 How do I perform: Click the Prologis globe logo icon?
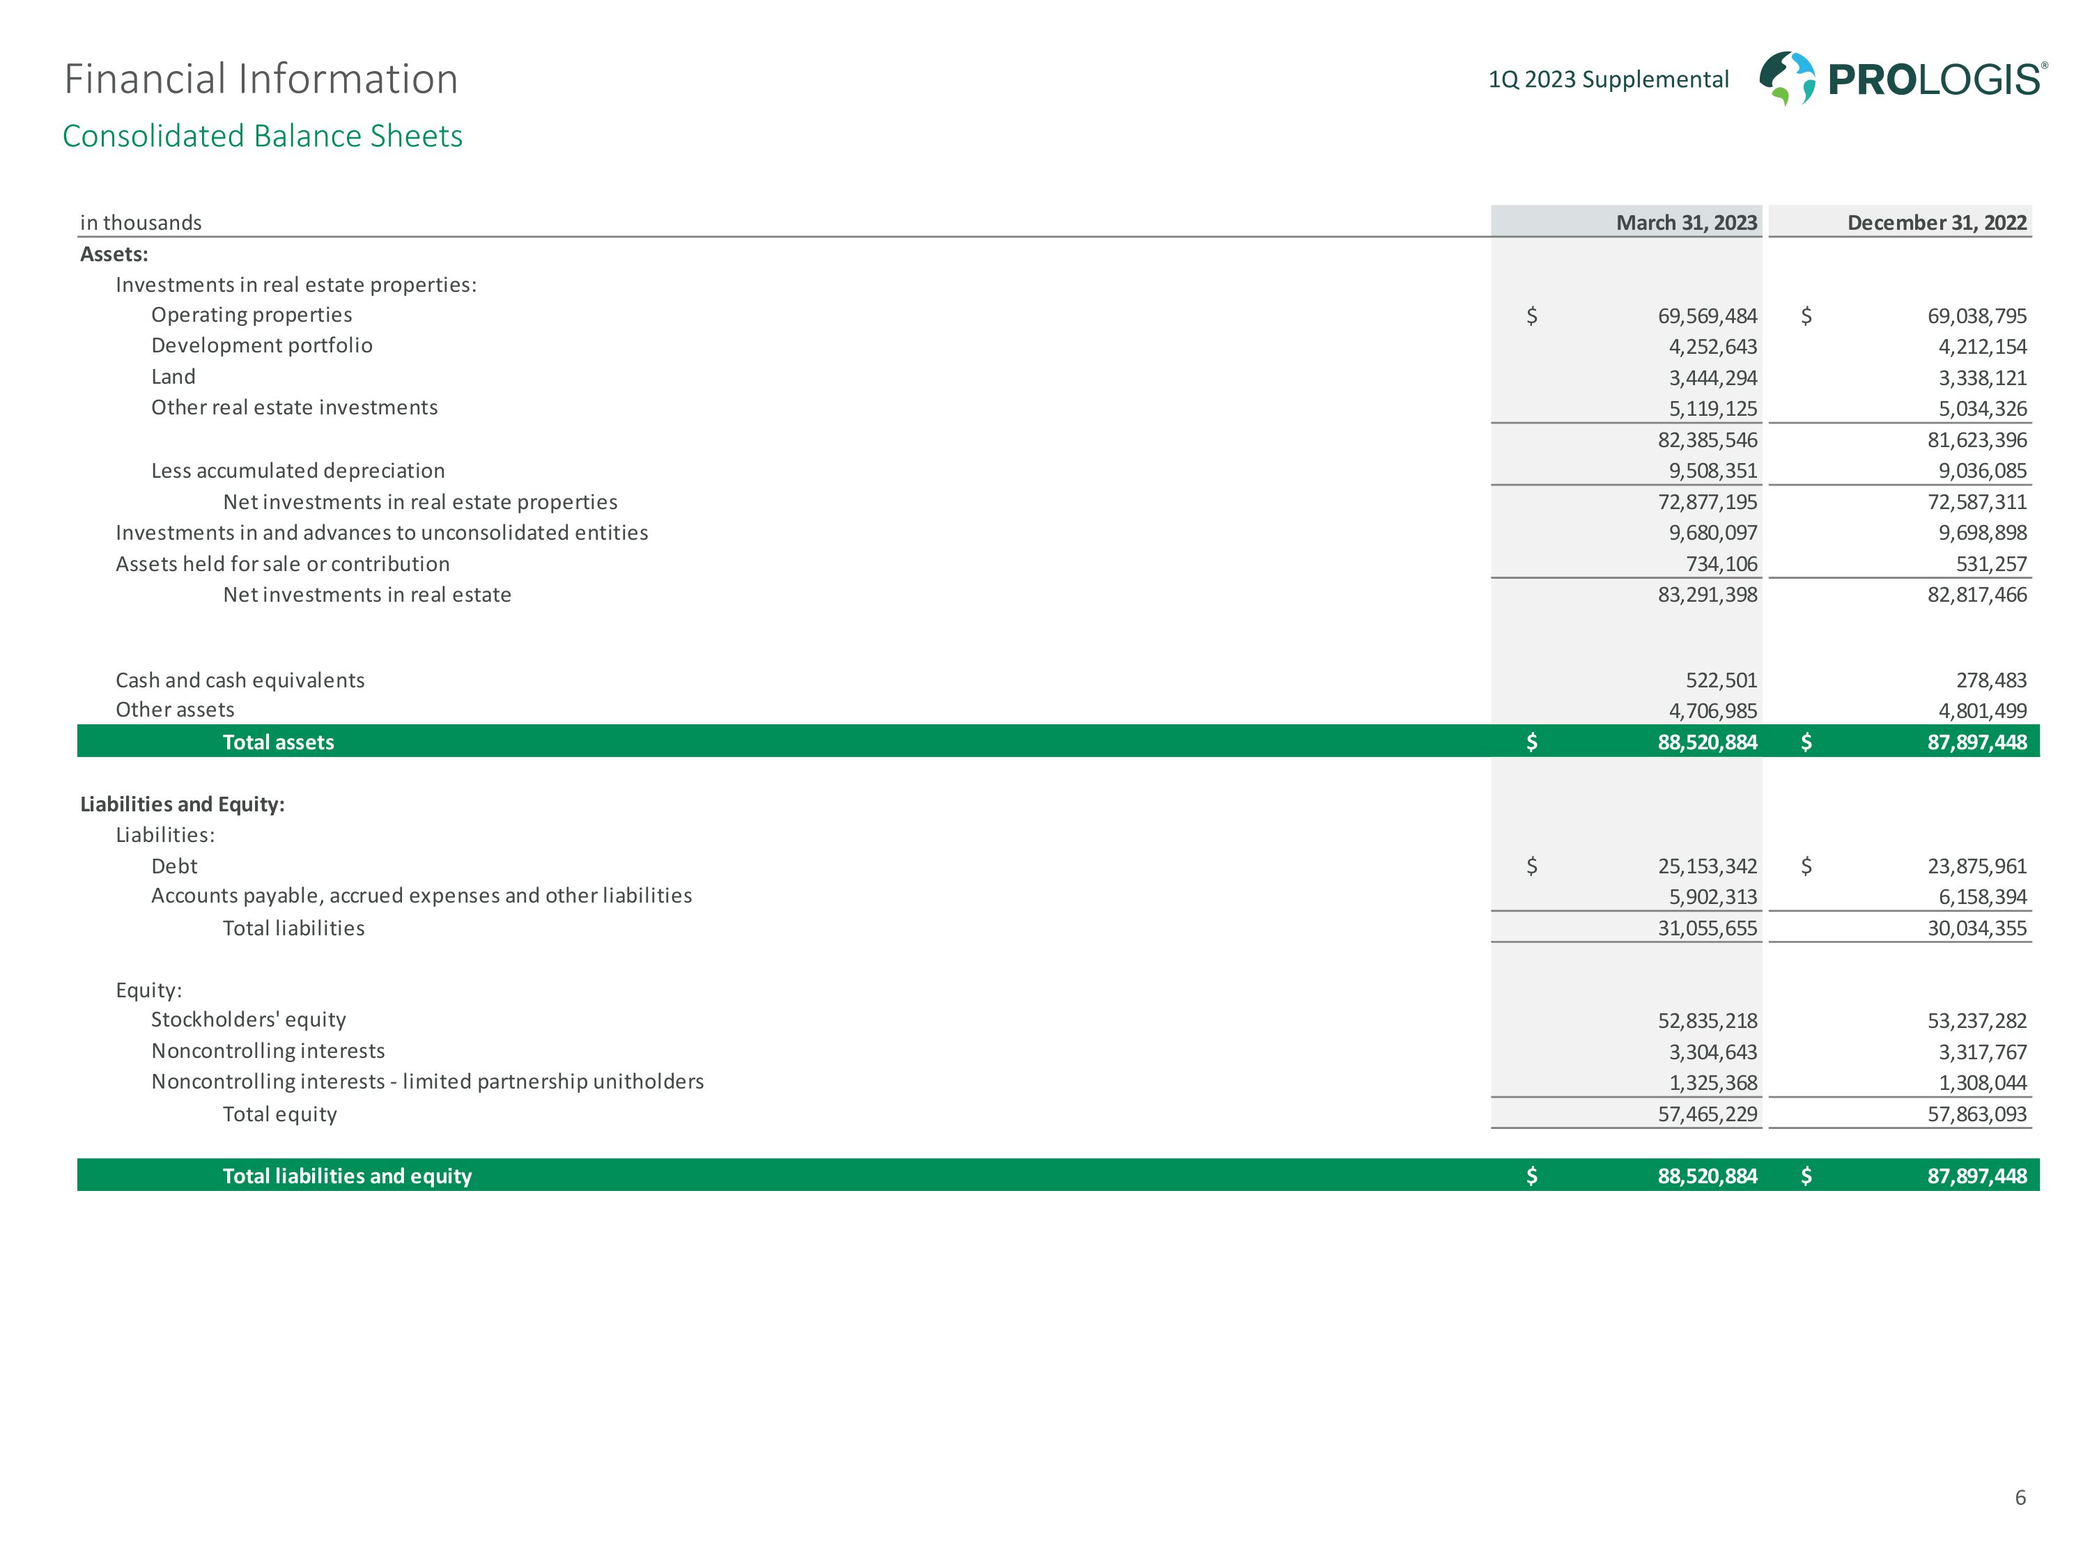tap(1786, 77)
